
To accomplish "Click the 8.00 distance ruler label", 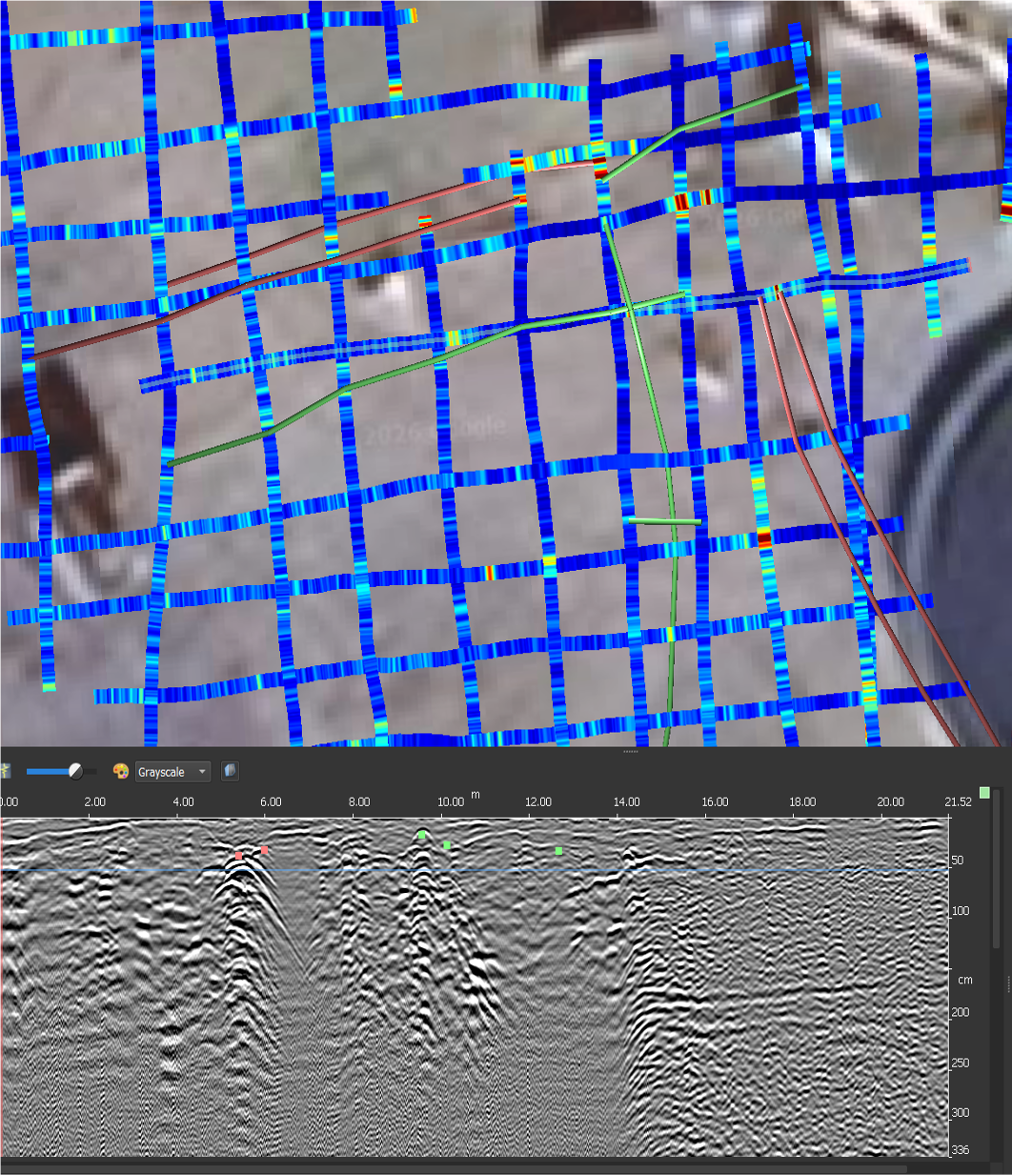I will (358, 801).
